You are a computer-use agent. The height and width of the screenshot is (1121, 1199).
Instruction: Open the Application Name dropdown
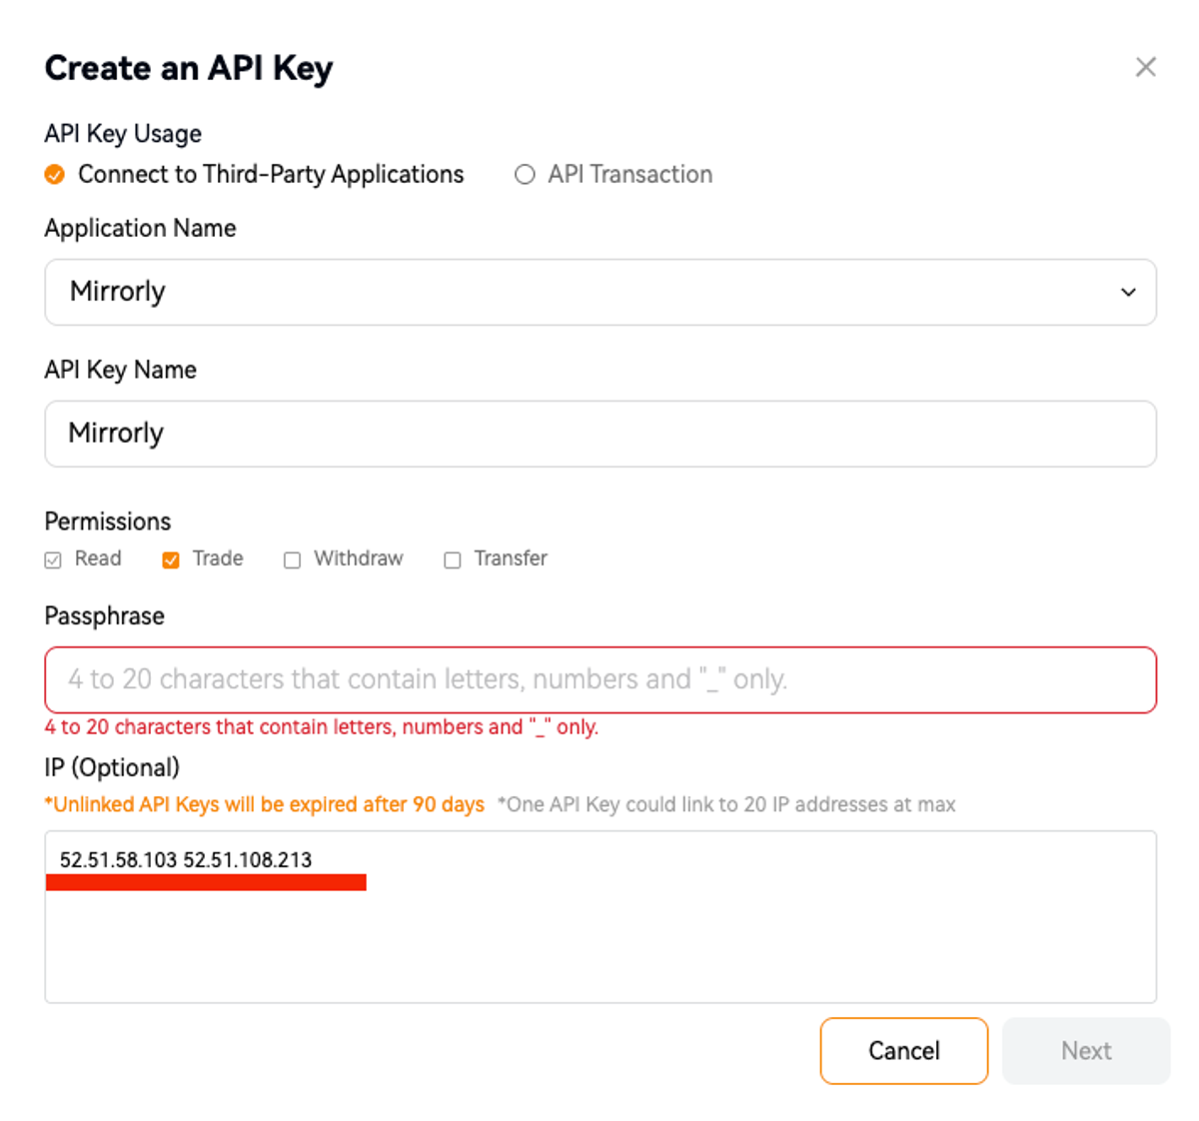pyautogui.click(x=599, y=292)
